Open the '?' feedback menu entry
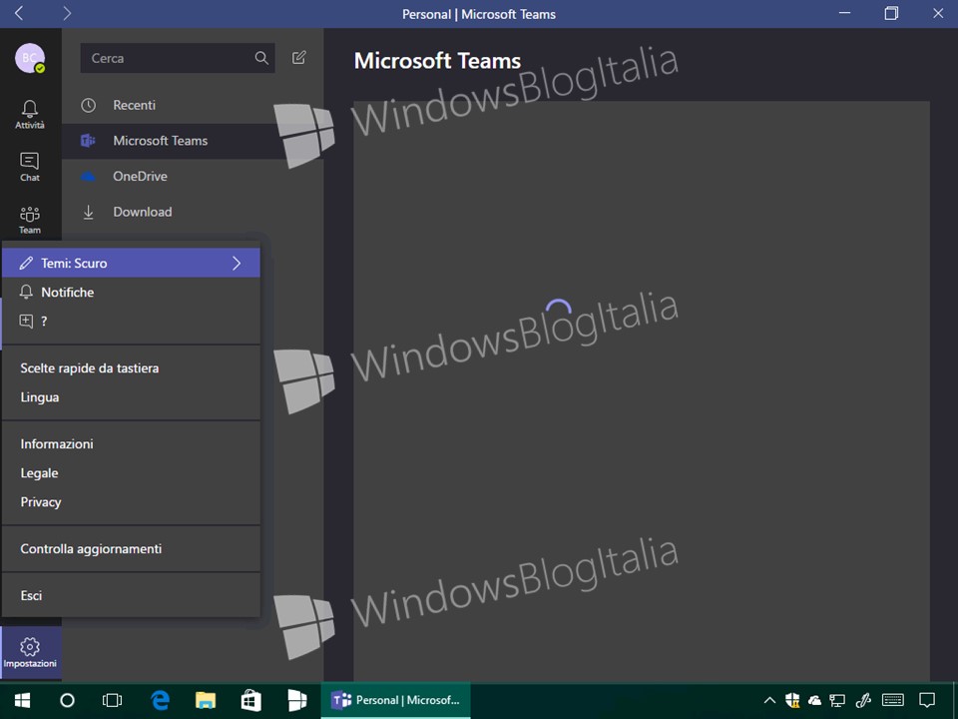The width and height of the screenshot is (958, 719). tap(131, 321)
